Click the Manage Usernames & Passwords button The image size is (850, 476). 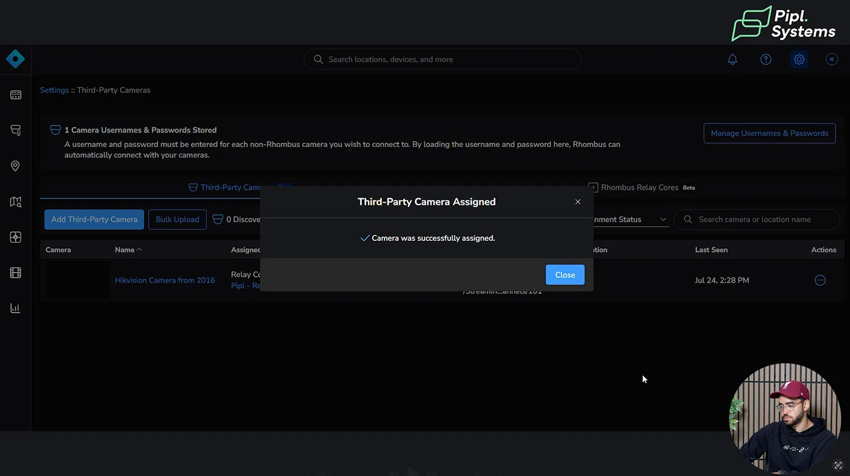[x=769, y=134]
